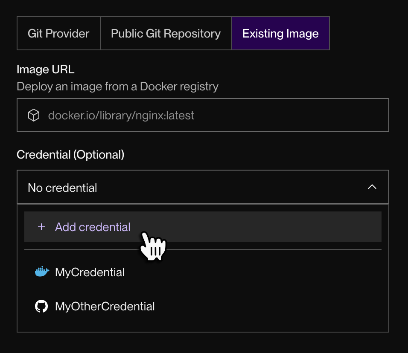This screenshot has width=408, height=353.
Task: Collapse the credential list with the chevron arrow
Action: 372,187
